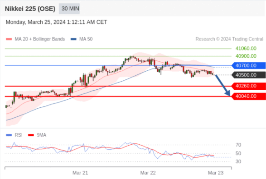266x179 pixels.
Task: Click the RSI blue legend swatch
Action: pyautogui.click(x=9, y=135)
